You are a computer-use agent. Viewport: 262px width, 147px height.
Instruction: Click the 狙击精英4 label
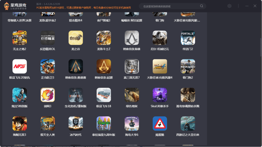(76, 20)
